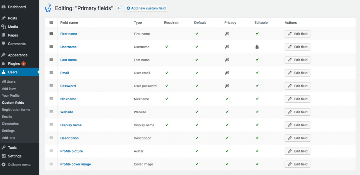Click the drag handle for Profile picture row

point(51,151)
